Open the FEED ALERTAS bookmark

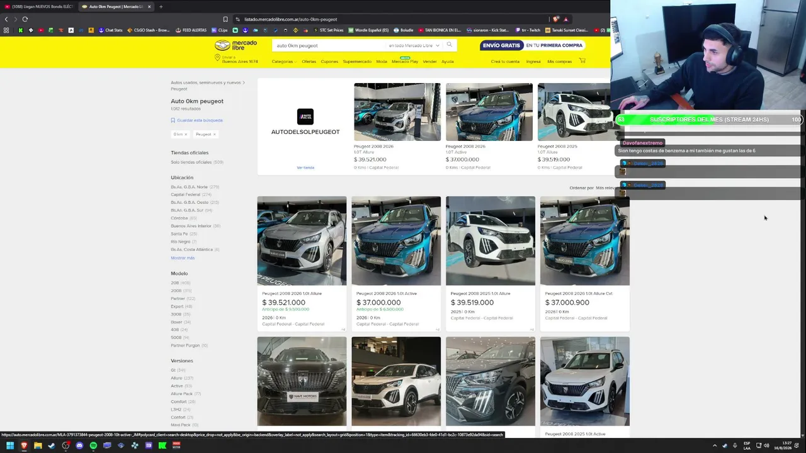191,30
